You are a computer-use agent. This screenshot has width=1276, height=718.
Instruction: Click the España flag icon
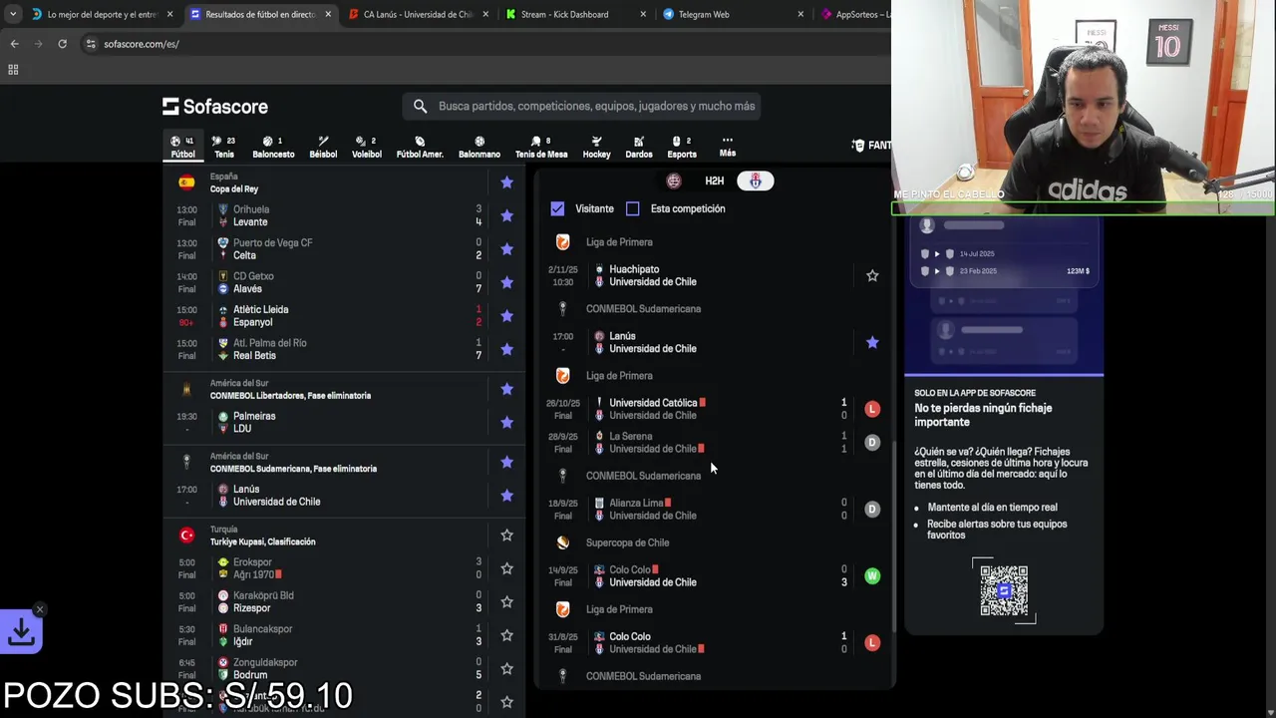(x=186, y=182)
